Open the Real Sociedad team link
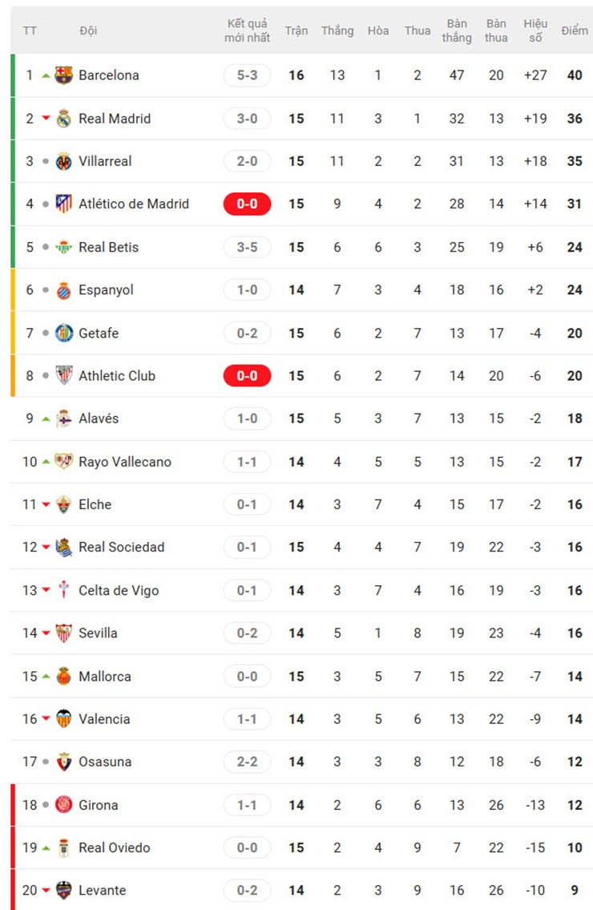 pos(121,548)
